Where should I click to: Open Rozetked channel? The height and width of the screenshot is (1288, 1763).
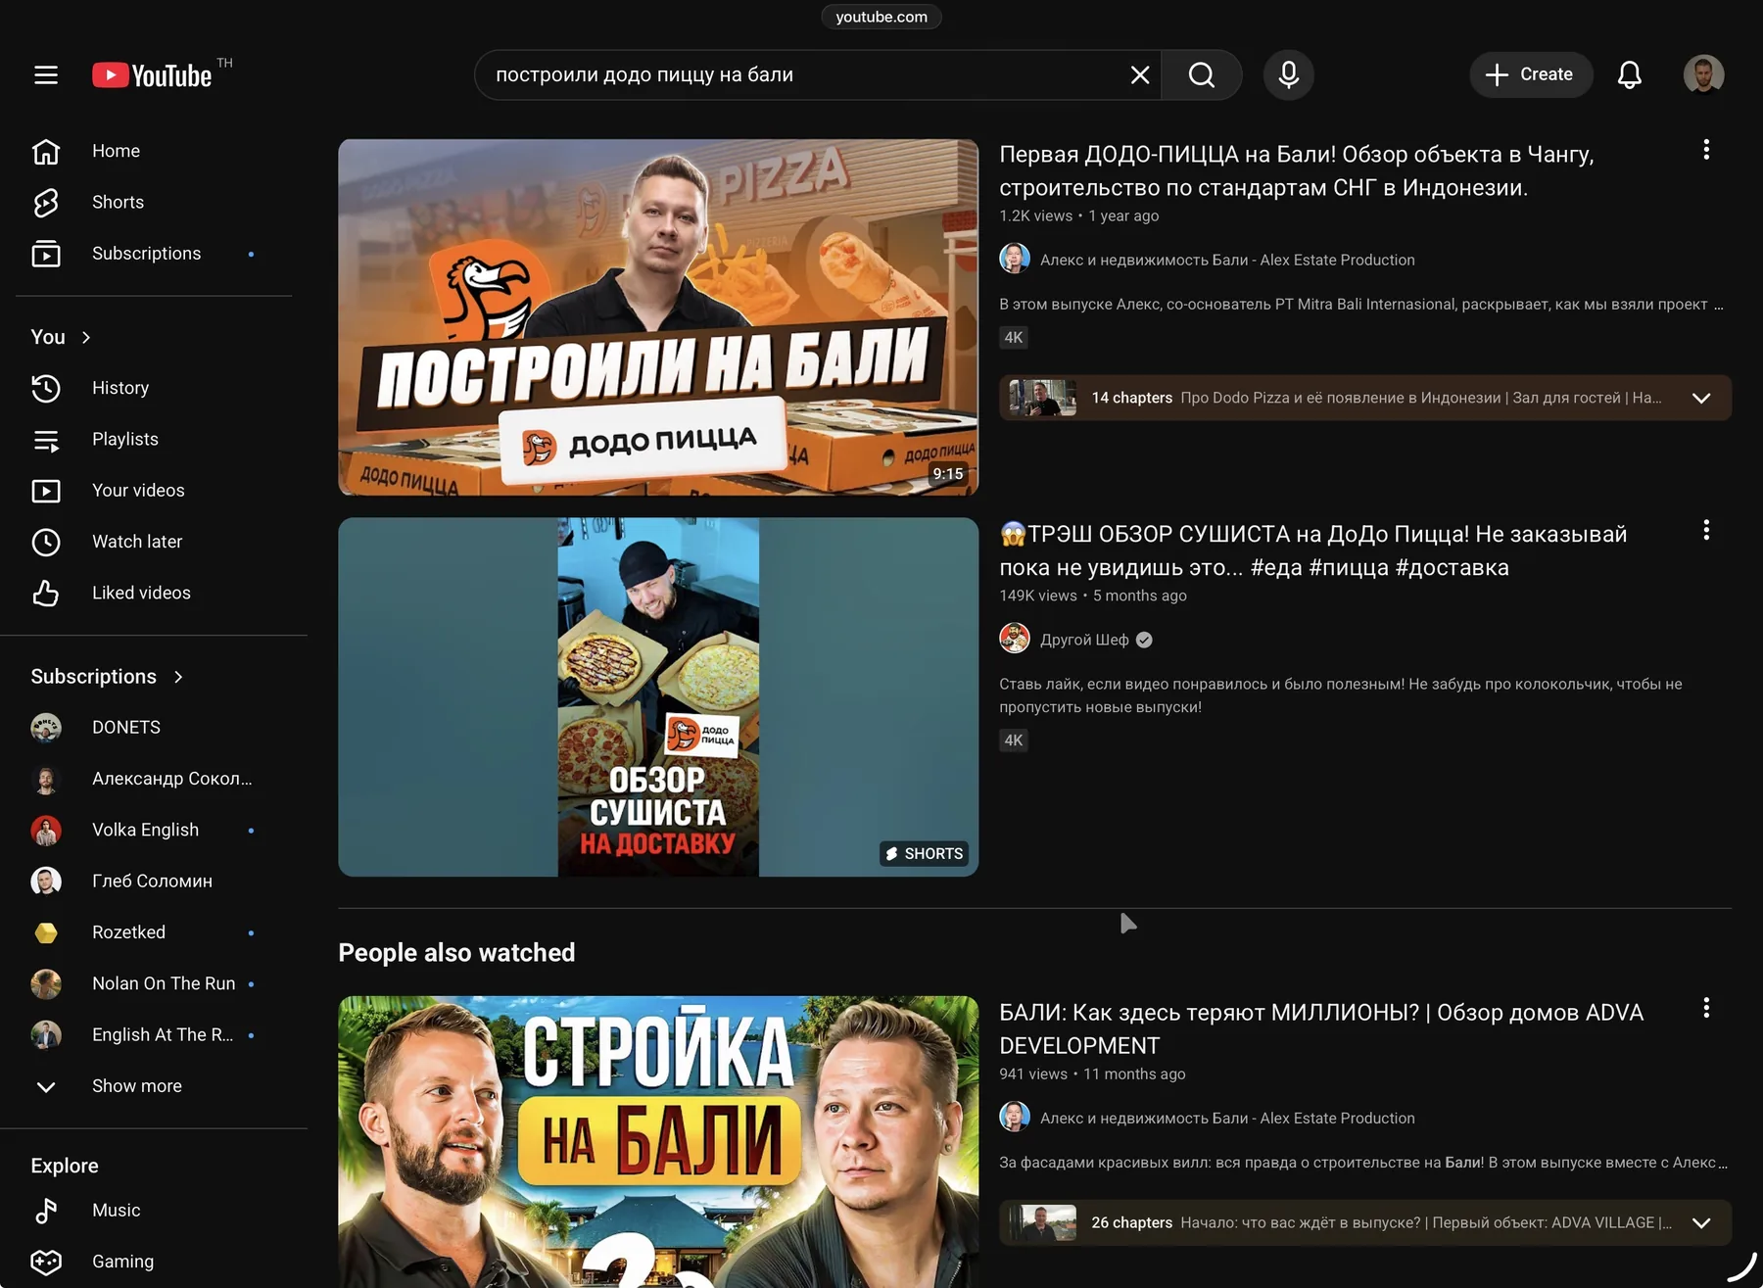pos(154,932)
